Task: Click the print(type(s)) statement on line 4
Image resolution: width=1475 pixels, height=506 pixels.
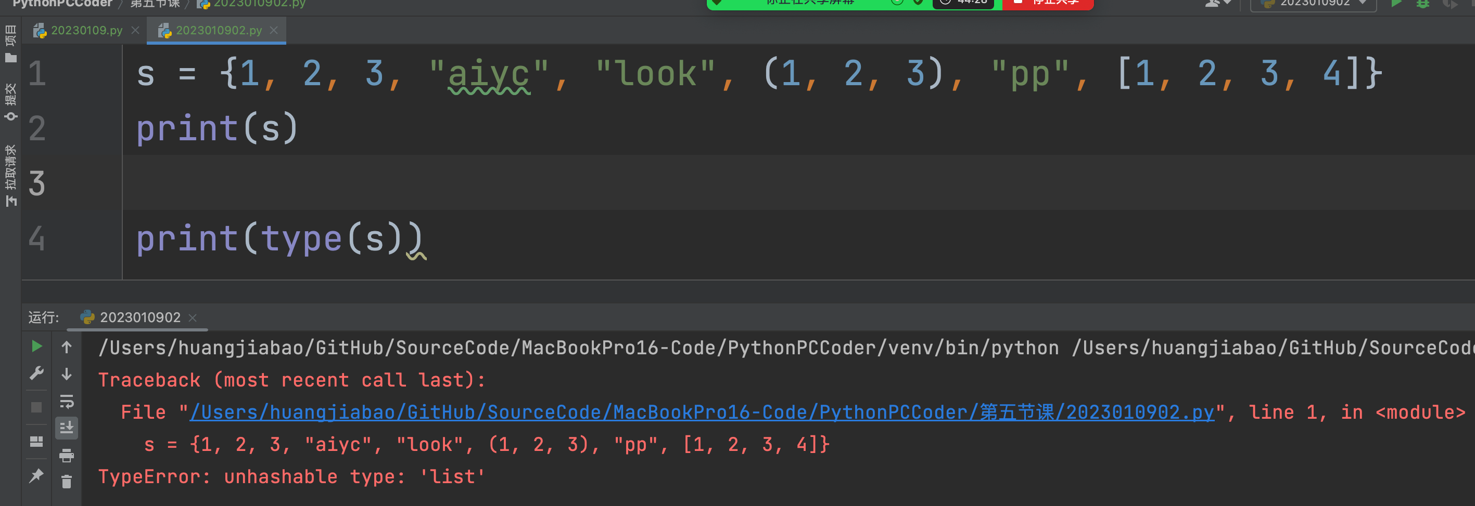Action: coord(279,238)
